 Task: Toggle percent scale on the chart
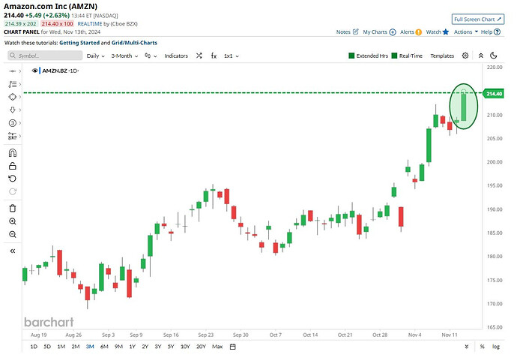[x=483, y=347]
